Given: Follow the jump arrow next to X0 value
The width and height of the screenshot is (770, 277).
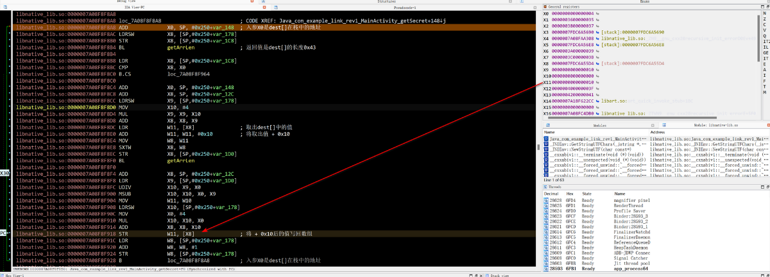Looking at the screenshot, I should 598,13.
